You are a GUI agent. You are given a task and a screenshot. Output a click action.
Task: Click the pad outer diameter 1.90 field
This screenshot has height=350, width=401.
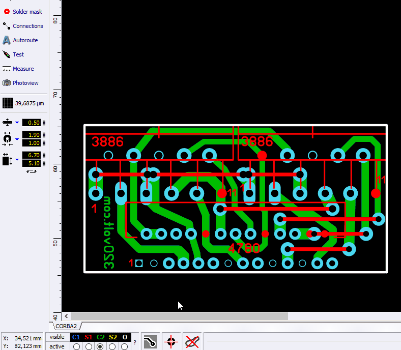[32, 135]
